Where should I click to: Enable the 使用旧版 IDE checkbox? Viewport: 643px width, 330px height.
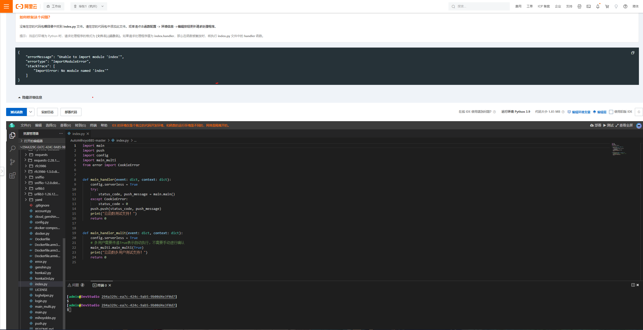pos(611,112)
